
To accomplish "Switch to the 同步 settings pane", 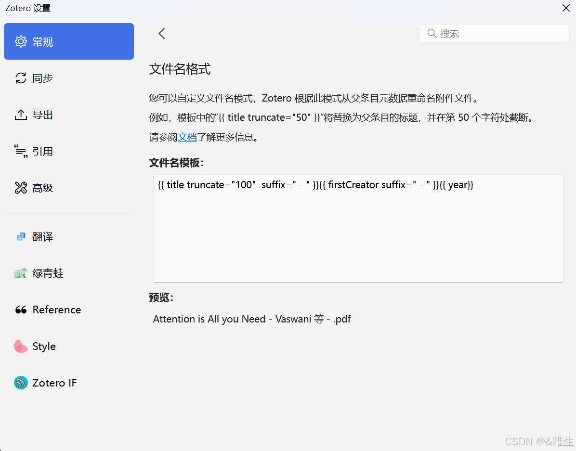I will pos(69,78).
